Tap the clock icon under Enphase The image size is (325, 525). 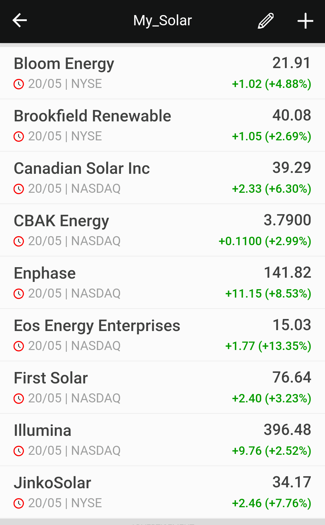[19, 294]
